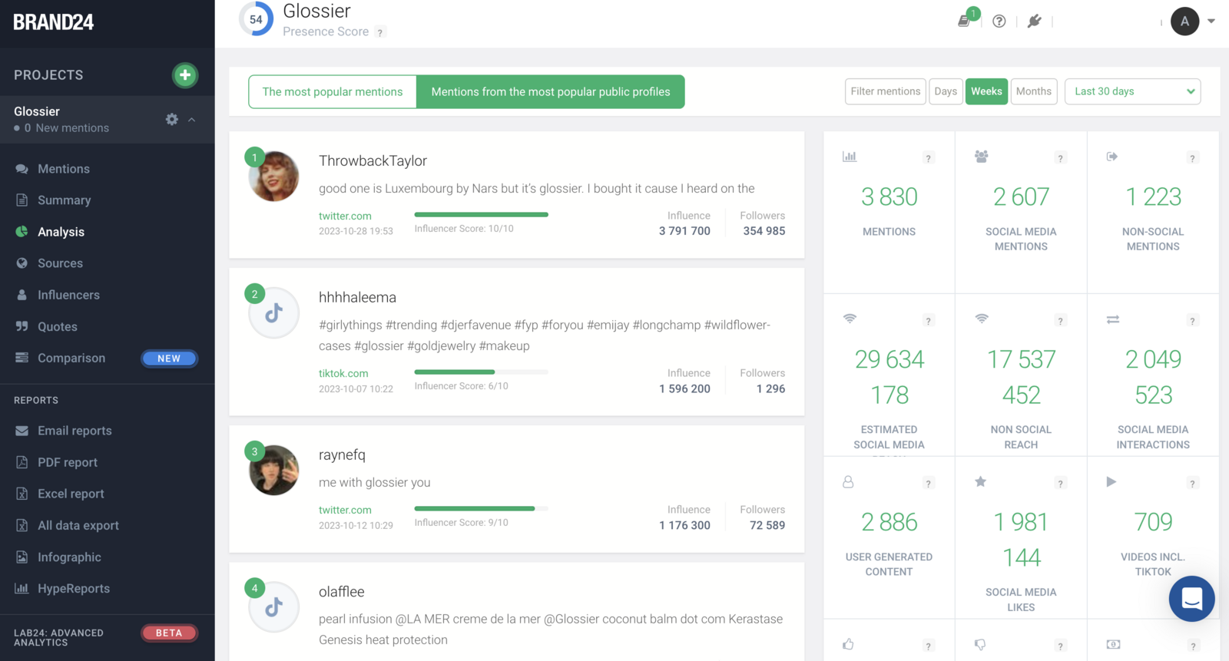Click help icon on Non Social Reach card

click(x=1060, y=321)
